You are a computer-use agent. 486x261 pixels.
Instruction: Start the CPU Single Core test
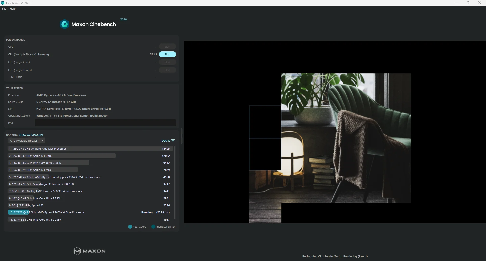167,62
